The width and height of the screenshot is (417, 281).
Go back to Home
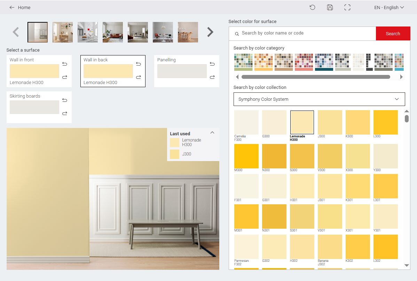pos(20,7)
